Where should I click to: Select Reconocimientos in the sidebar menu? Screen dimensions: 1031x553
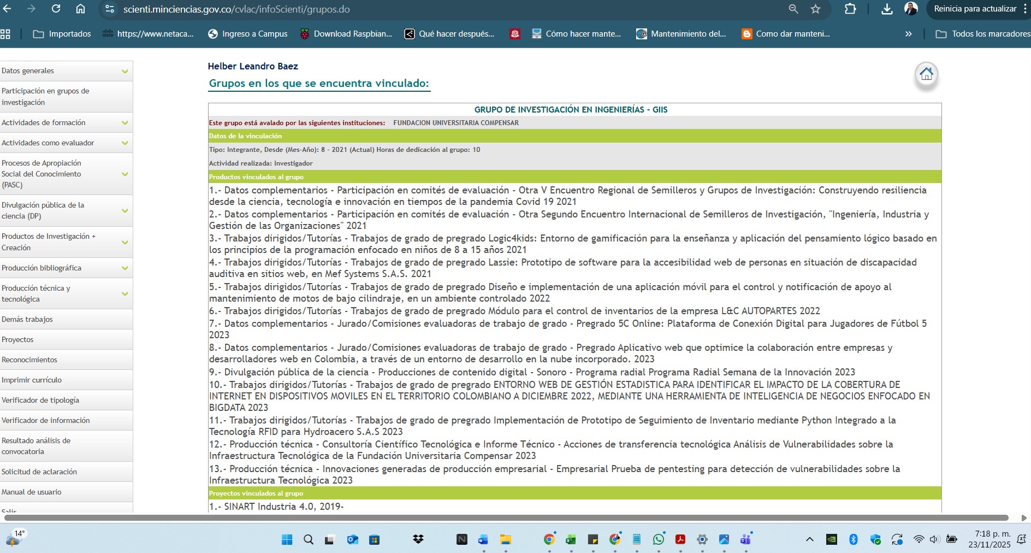point(29,360)
